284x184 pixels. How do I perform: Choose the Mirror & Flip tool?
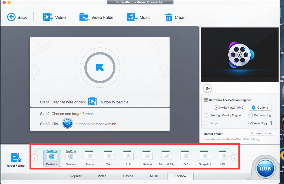coord(167,158)
